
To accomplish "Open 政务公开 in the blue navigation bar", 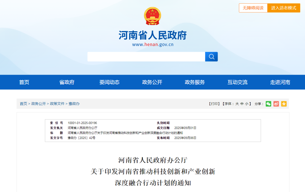I will coord(152,82).
